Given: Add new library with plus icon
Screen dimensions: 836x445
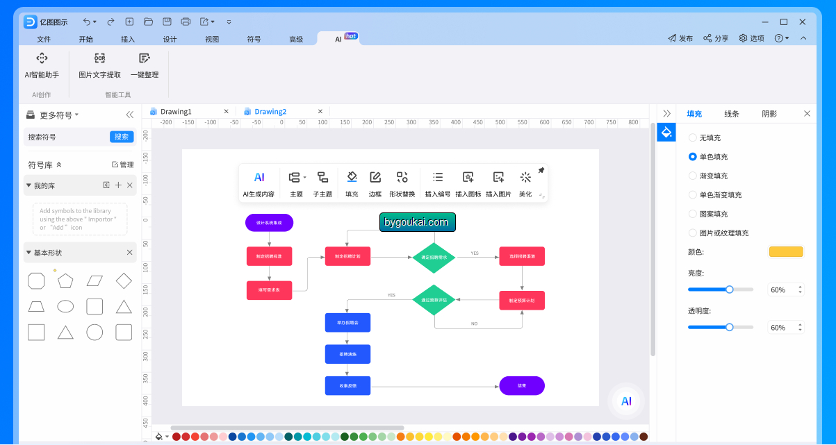Looking at the screenshot, I should click(x=118, y=185).
